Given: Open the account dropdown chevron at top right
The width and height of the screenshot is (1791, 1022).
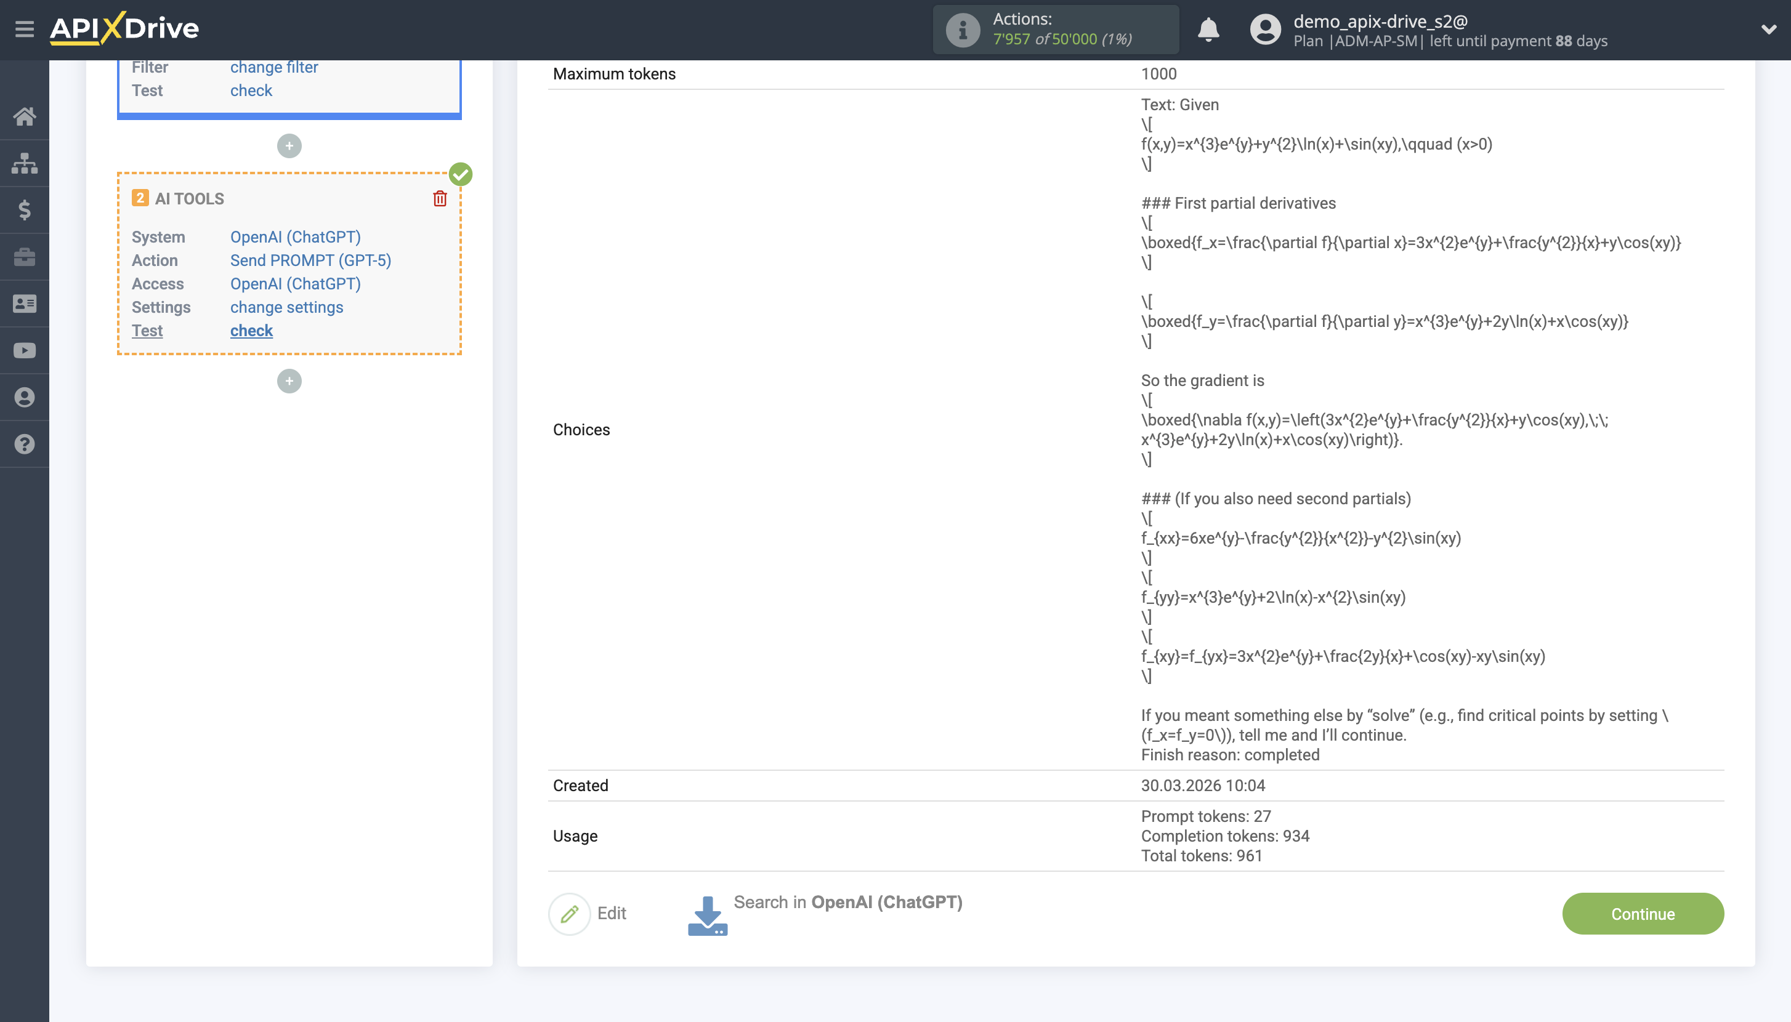Looking at the screenshot, I should click(1770, 30).
